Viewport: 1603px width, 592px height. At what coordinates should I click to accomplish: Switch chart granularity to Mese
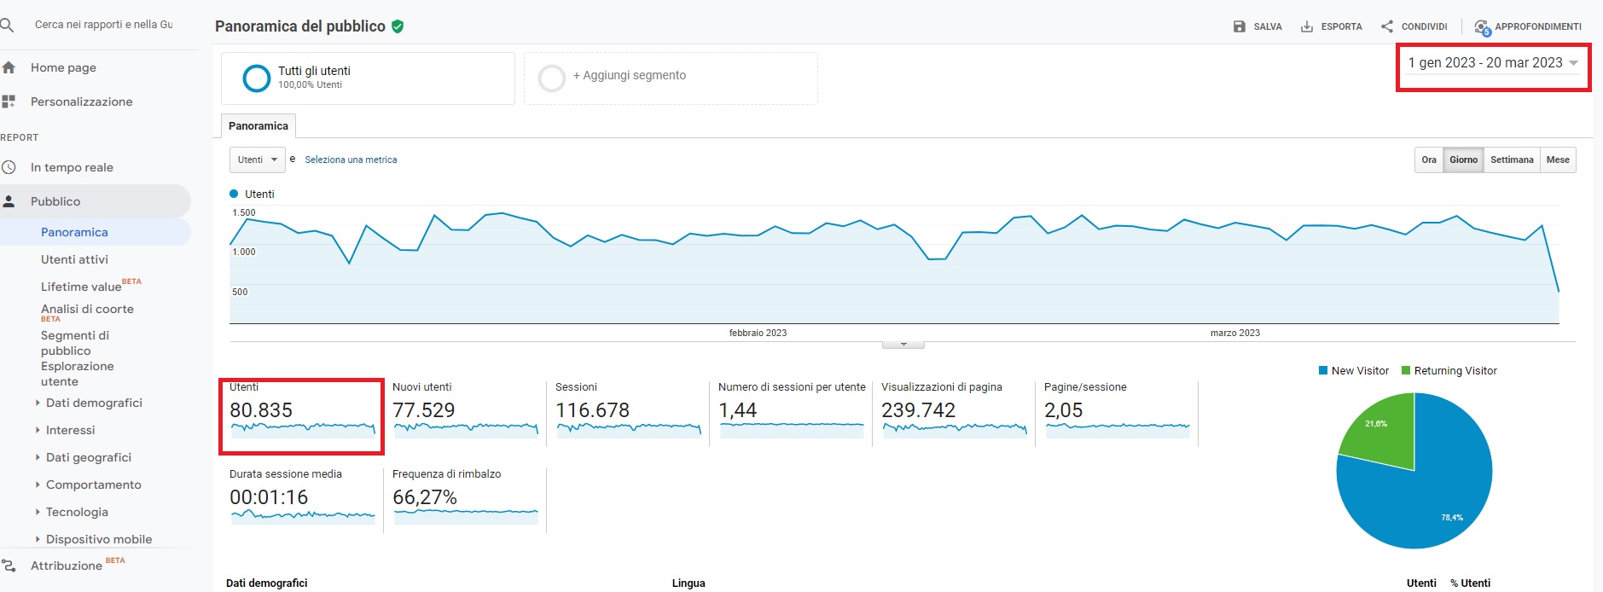click(x=1558, y=160)
